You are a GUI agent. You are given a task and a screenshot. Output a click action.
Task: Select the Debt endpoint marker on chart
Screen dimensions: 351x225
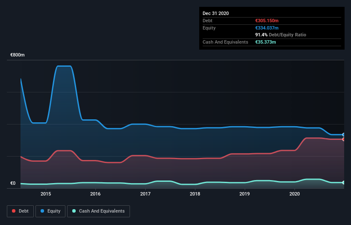tap(344, 139)
